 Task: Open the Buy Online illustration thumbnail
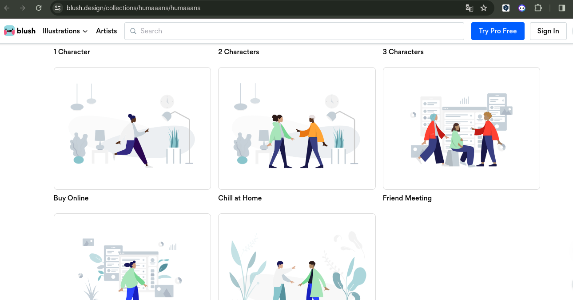[x=132, y=128]
